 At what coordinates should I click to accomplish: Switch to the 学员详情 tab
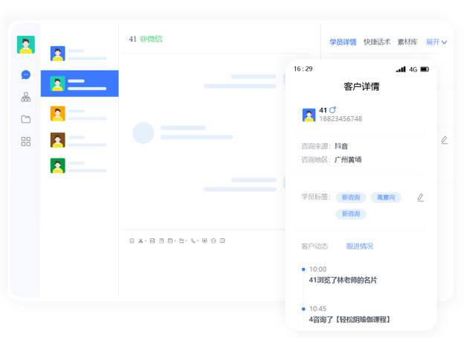coord(343,42)
